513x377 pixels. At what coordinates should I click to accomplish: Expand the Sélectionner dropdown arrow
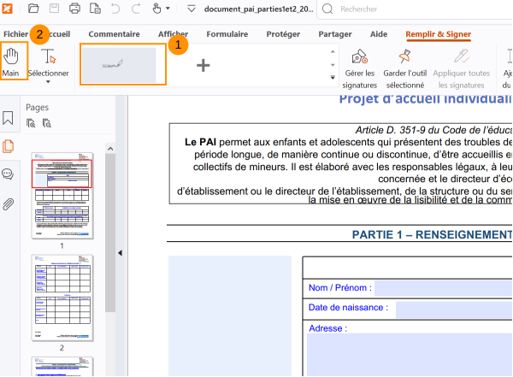[48, 82]
